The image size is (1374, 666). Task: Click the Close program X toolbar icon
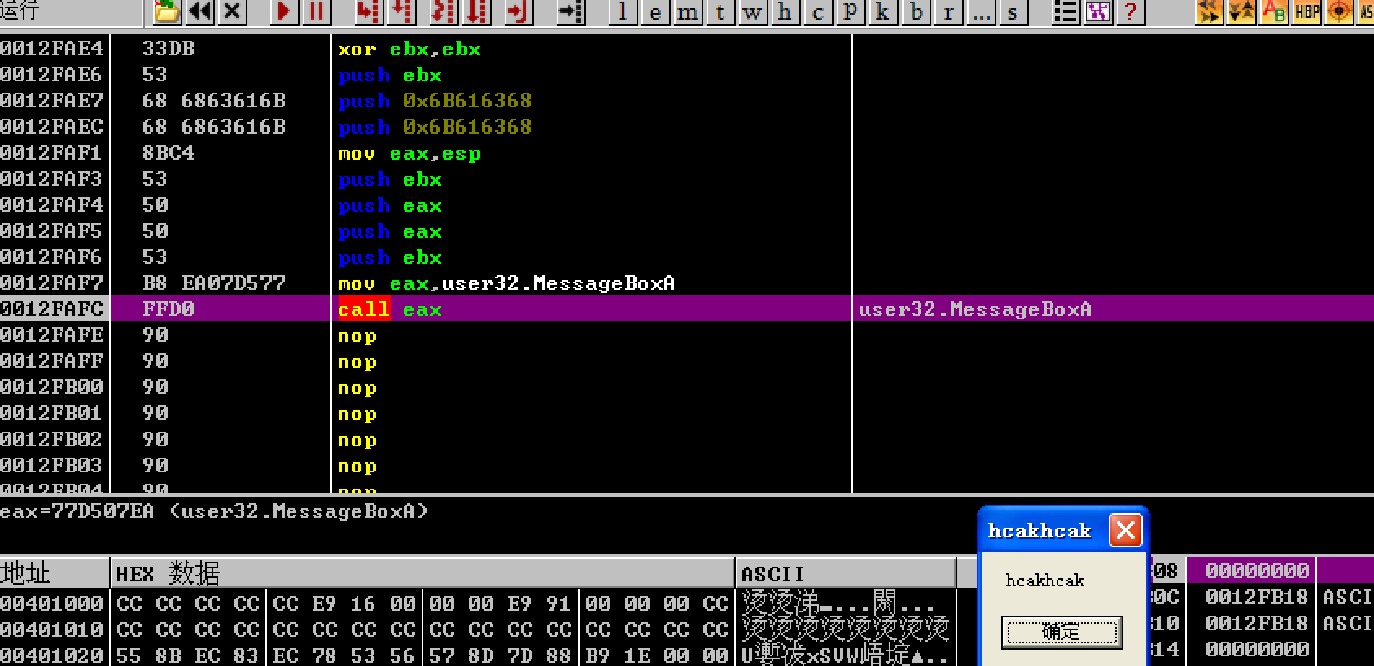pyautogui.click(x=233, y=11)
